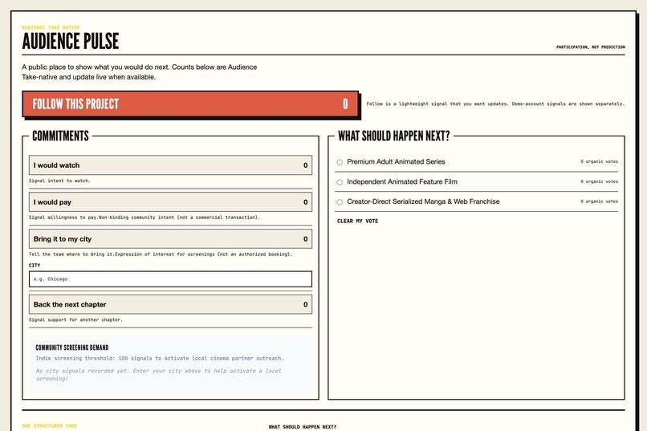Click the Follow This Project button
Viewport: 647px width, 431px height.
(190, 104)
